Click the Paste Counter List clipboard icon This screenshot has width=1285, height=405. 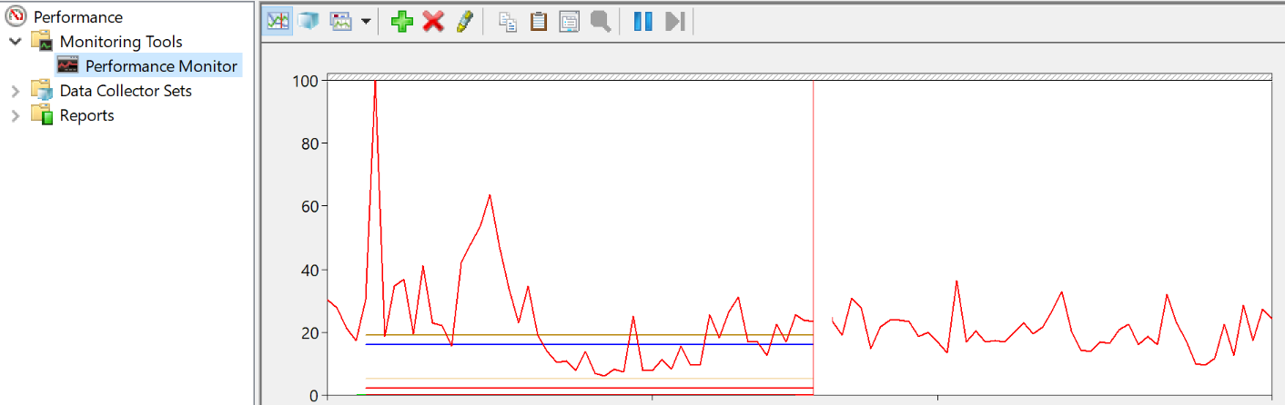click(539, 22)
